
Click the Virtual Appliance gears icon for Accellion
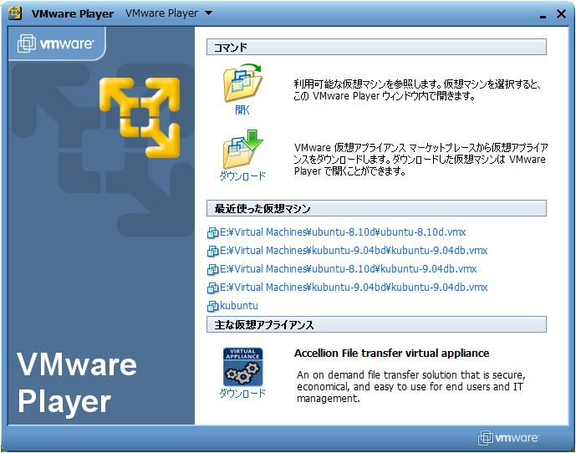click(x=242, y=366)
